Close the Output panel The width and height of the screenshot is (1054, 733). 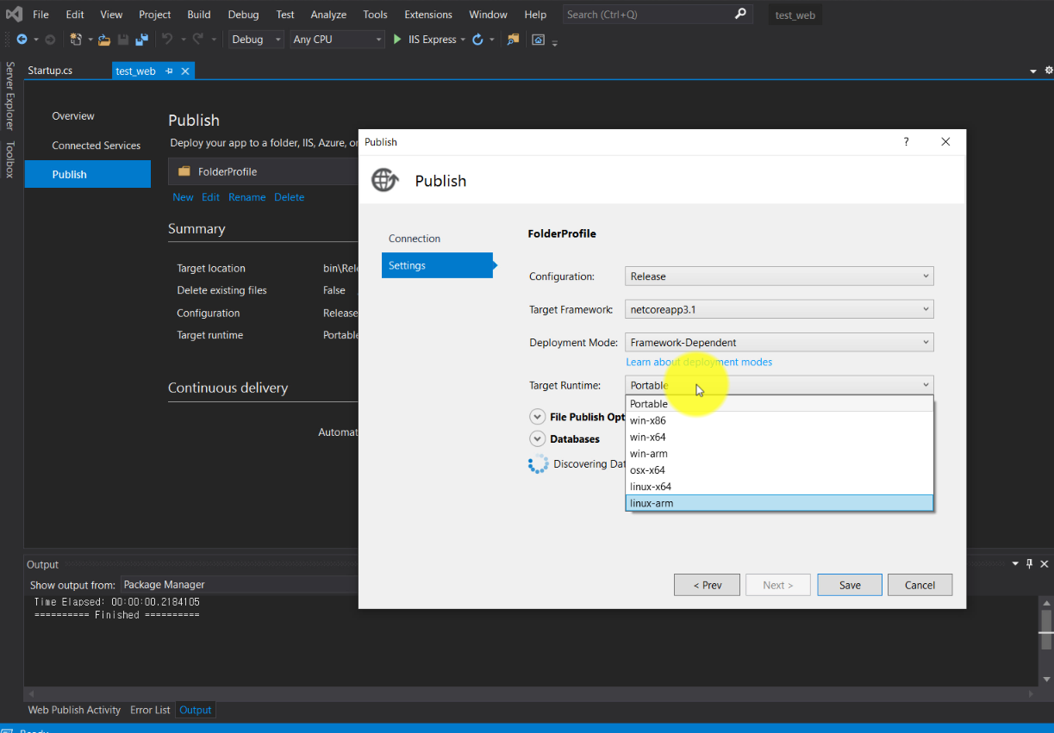point(1045,564)
